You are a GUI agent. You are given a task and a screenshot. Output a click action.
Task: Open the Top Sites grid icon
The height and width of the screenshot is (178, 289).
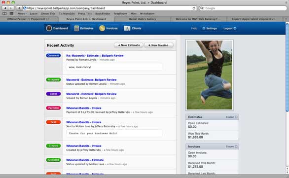tap(11, 13)
